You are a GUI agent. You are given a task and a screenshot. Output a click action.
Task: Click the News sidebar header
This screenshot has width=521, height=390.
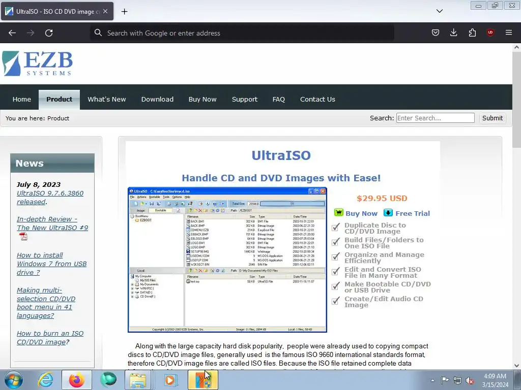tap(52, 163)
